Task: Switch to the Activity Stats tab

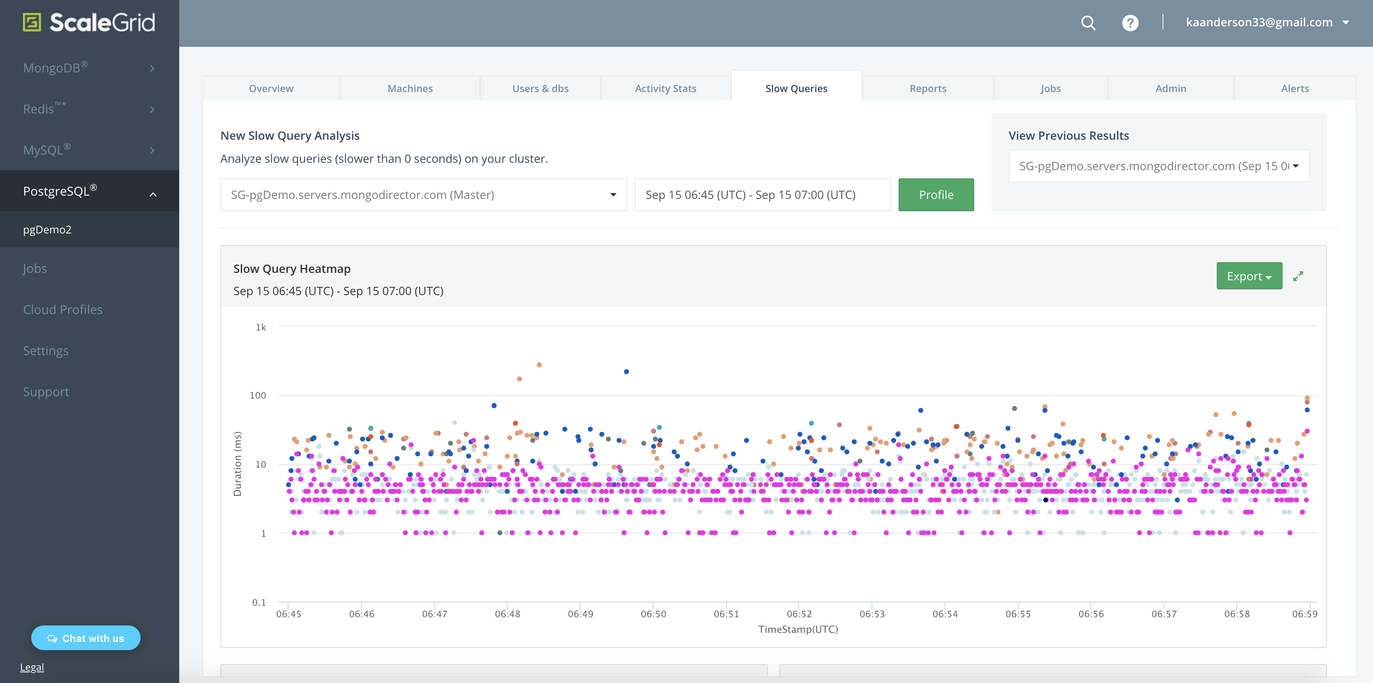Action: coord(666,88)
